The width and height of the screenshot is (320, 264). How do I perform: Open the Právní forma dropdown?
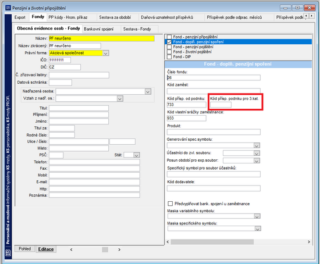(105, 53)
